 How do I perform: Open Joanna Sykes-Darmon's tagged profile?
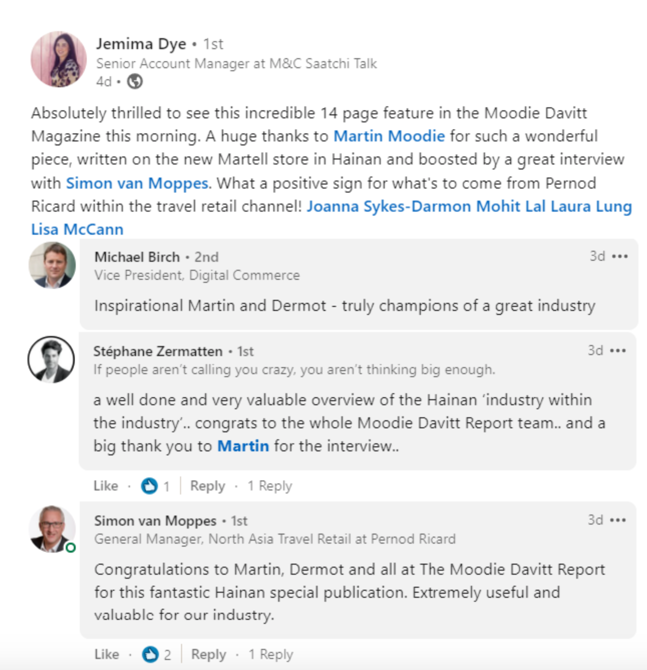point(388,206)
